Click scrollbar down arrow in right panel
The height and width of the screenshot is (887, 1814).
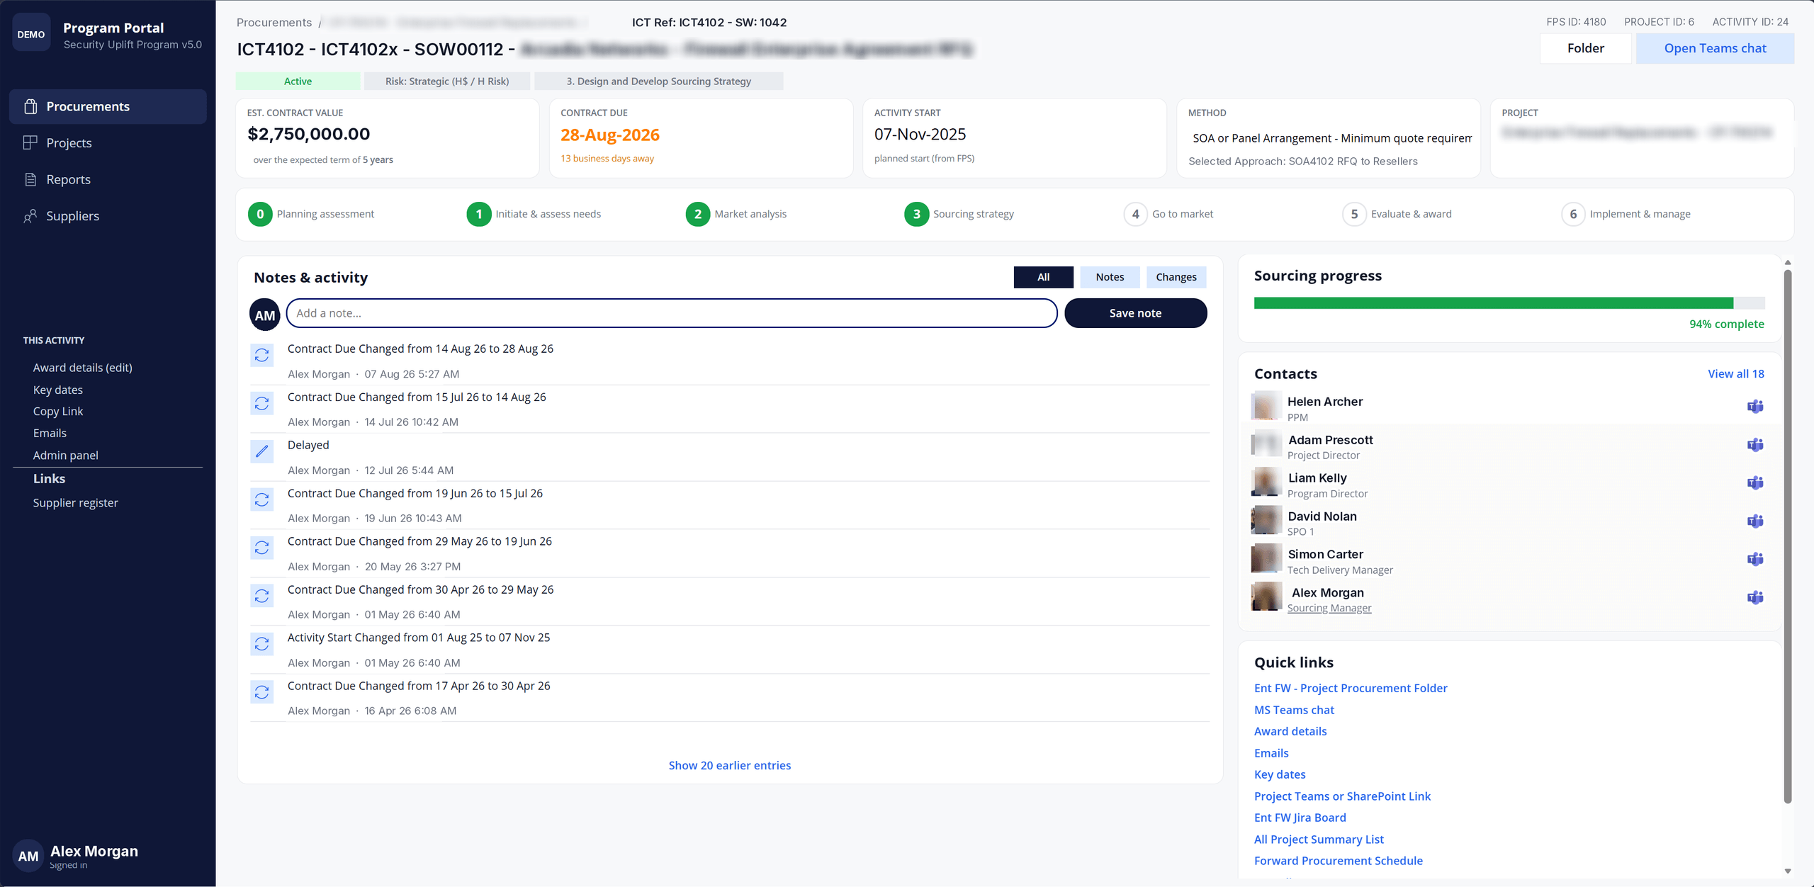tap(1788, 871)
